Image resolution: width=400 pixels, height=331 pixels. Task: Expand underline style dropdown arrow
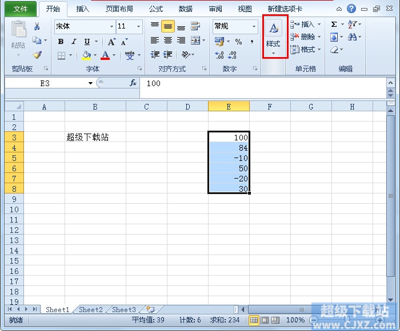[x=96, y=42]
